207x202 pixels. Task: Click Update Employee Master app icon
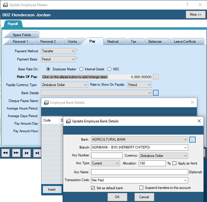point(5,5)
